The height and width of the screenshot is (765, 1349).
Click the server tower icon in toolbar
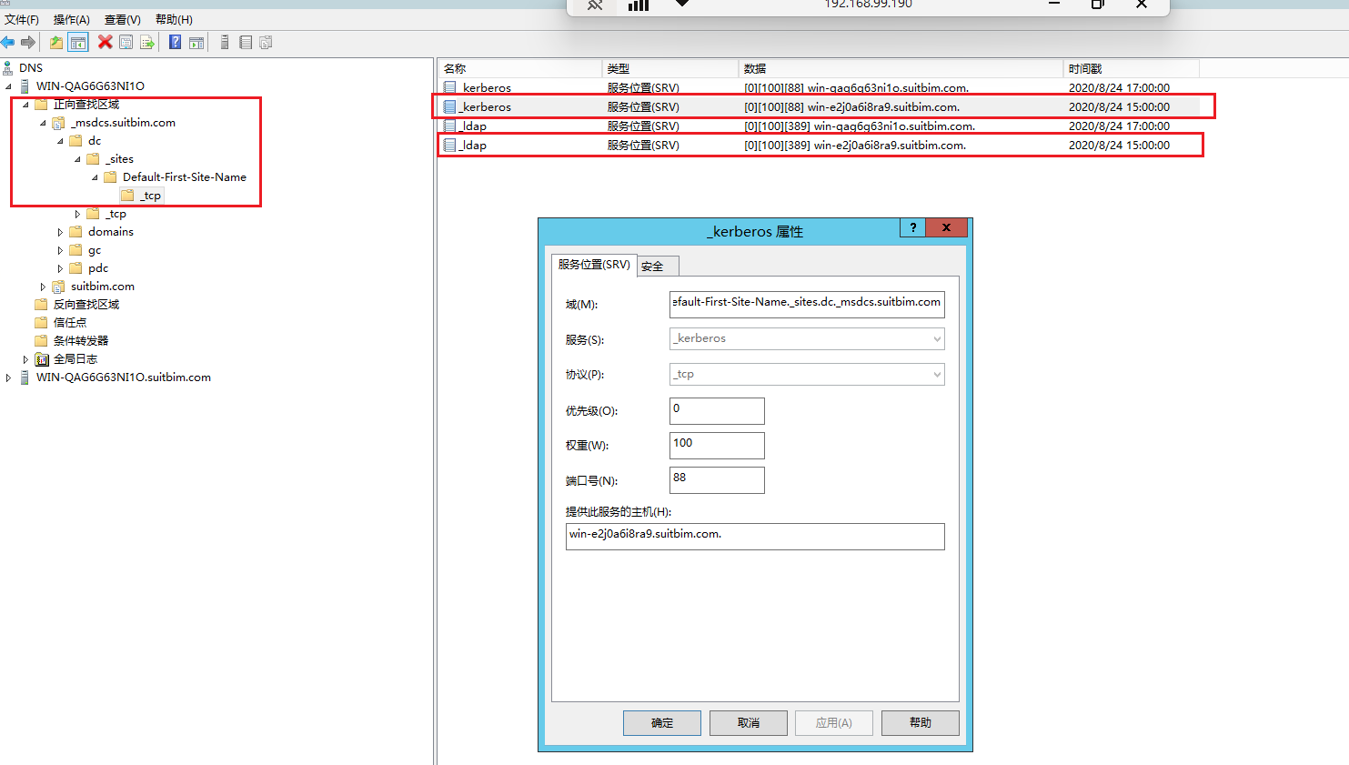pyautogui.click(x=225, y=42)
